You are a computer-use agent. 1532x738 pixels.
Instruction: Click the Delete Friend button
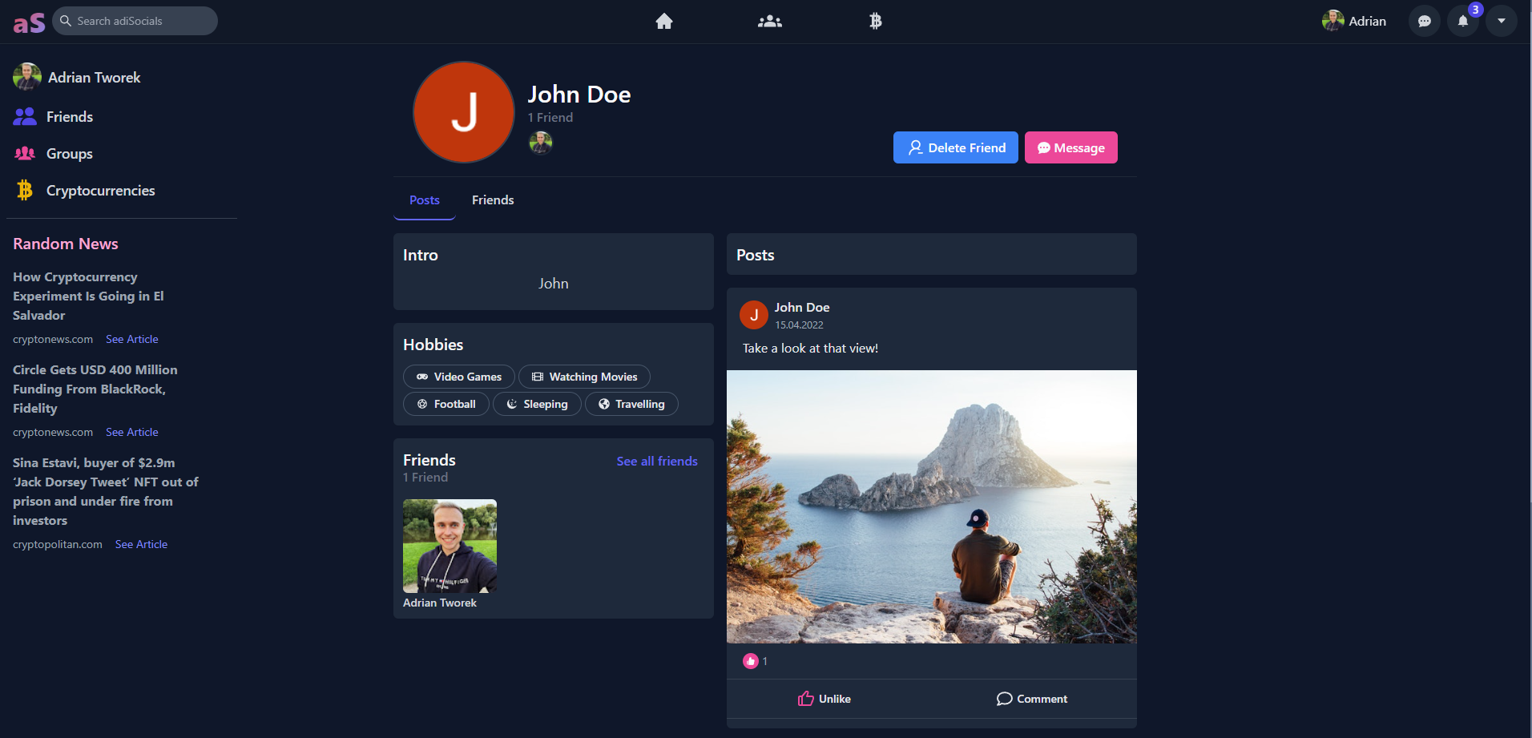click(956, 147)
